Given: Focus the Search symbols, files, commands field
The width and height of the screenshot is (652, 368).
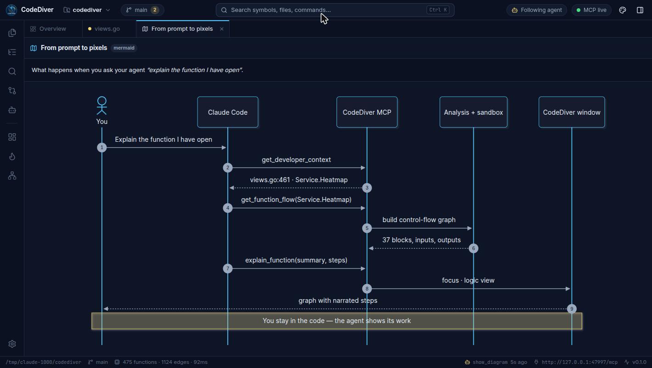Looking at the screenshot, I should pos(335,10).
